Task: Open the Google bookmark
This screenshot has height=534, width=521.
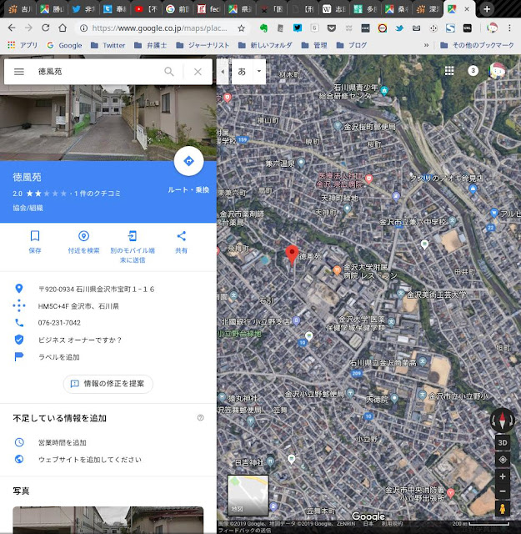Action: (x=64, y=45)
